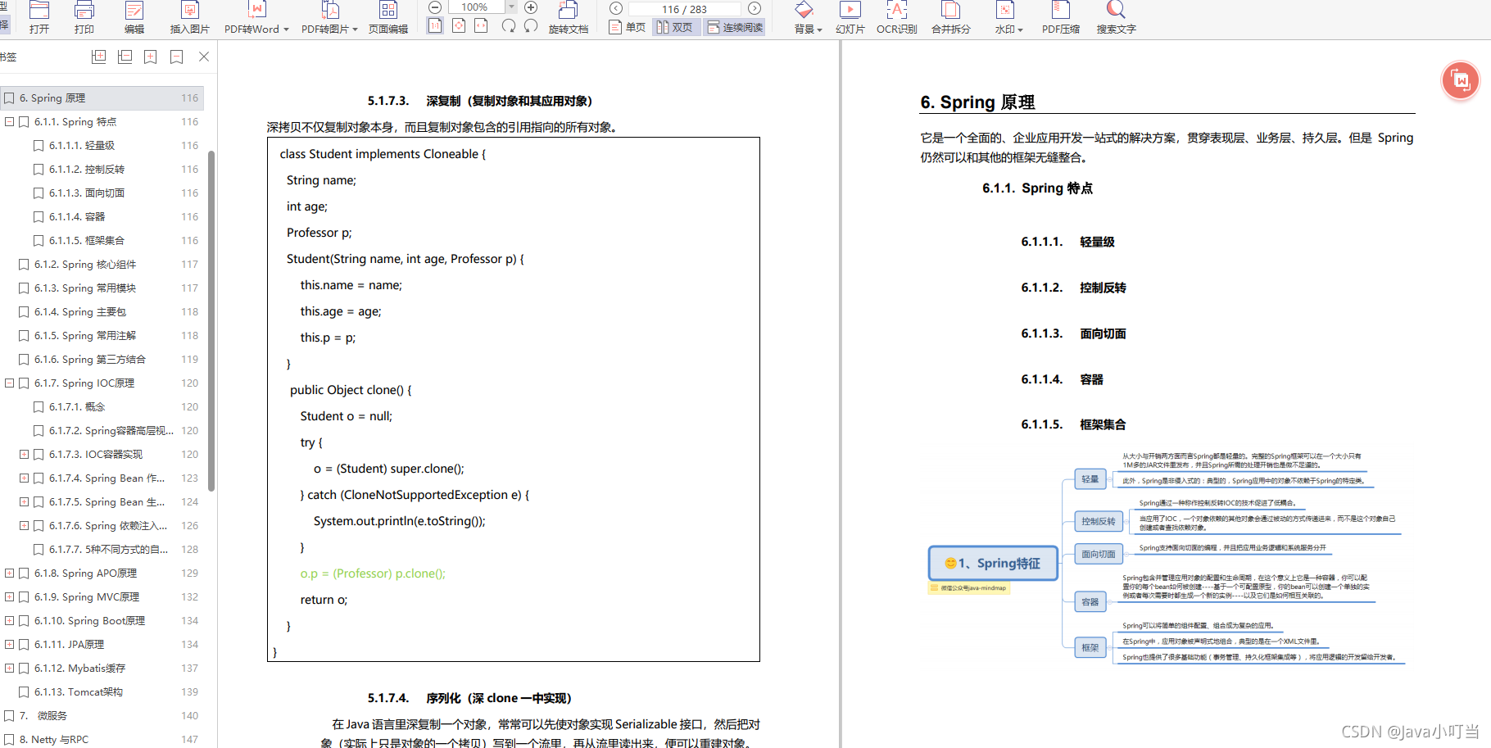This screenshot has width=1491, height=748.
Task: Jump to bookmark 6.1.5. Spring 常用注解
Action: pos(85,335)
